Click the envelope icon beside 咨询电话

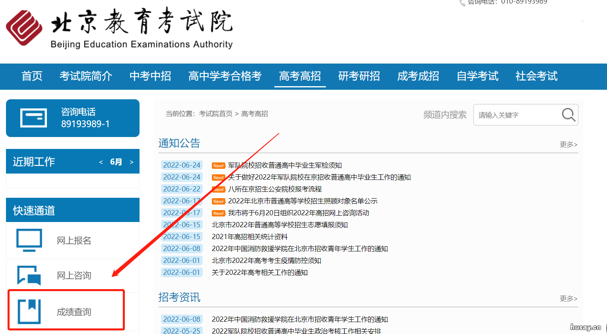tap(33, 118)
